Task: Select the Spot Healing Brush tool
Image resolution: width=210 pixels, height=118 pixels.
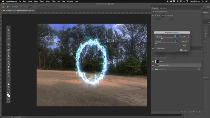Action: click(9, 50)
